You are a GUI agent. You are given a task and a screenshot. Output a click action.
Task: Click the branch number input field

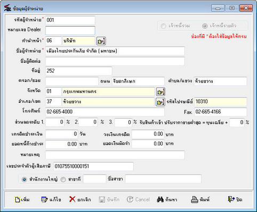click(95, 179)
